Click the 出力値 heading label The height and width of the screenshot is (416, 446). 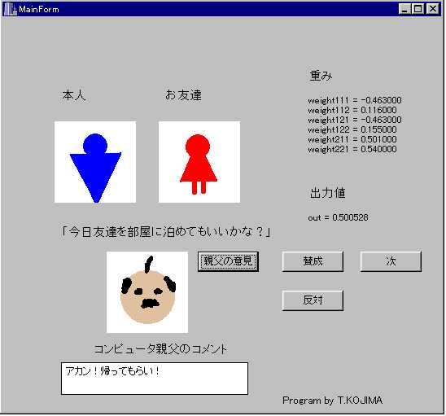[328, 193]
